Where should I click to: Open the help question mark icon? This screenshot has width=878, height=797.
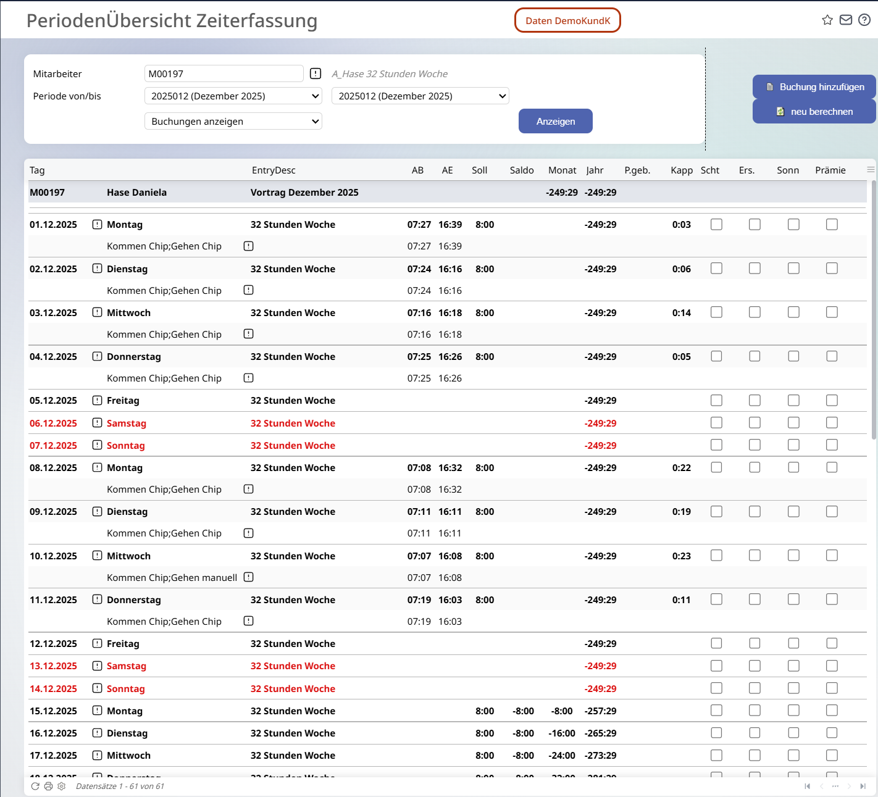point(864,20)
